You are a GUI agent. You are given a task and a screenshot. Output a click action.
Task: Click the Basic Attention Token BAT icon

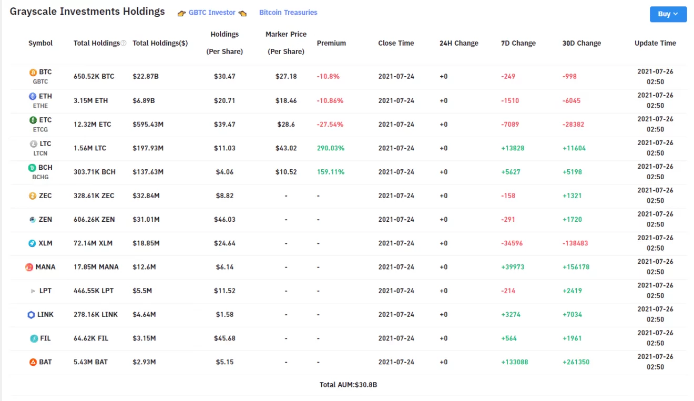[33, 362]
